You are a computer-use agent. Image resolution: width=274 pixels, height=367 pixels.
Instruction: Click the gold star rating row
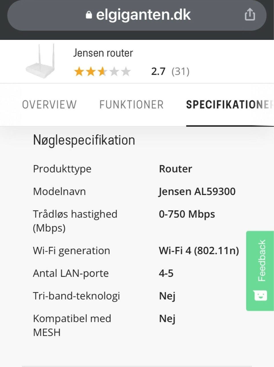tap(102, 71)
